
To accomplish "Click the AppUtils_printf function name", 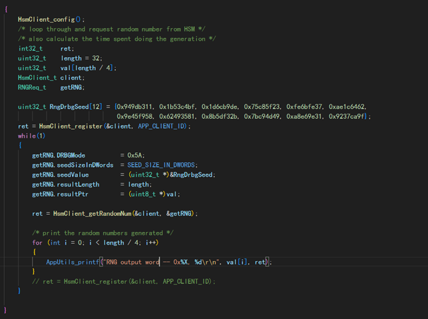I will pos(73,262).
